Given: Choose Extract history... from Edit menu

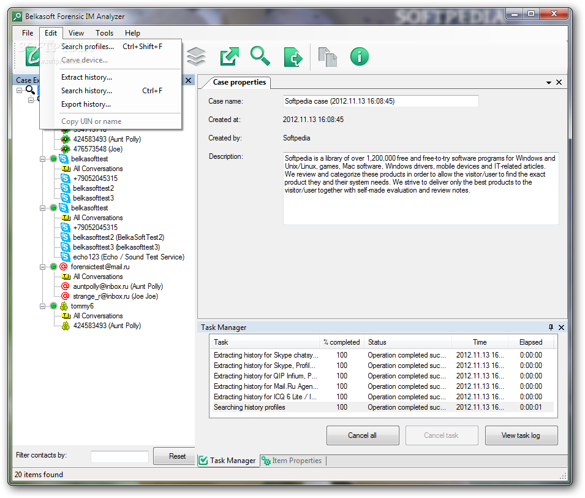Looking at the screenshot, I should point(111,77).
